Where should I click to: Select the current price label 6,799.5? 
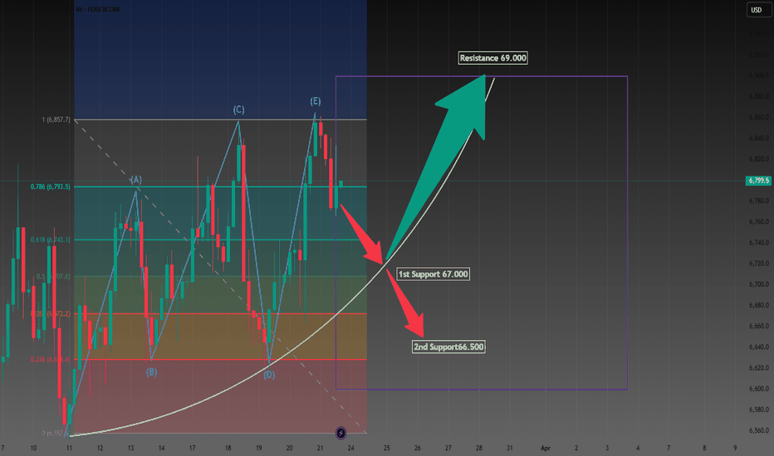pos(758,181)
